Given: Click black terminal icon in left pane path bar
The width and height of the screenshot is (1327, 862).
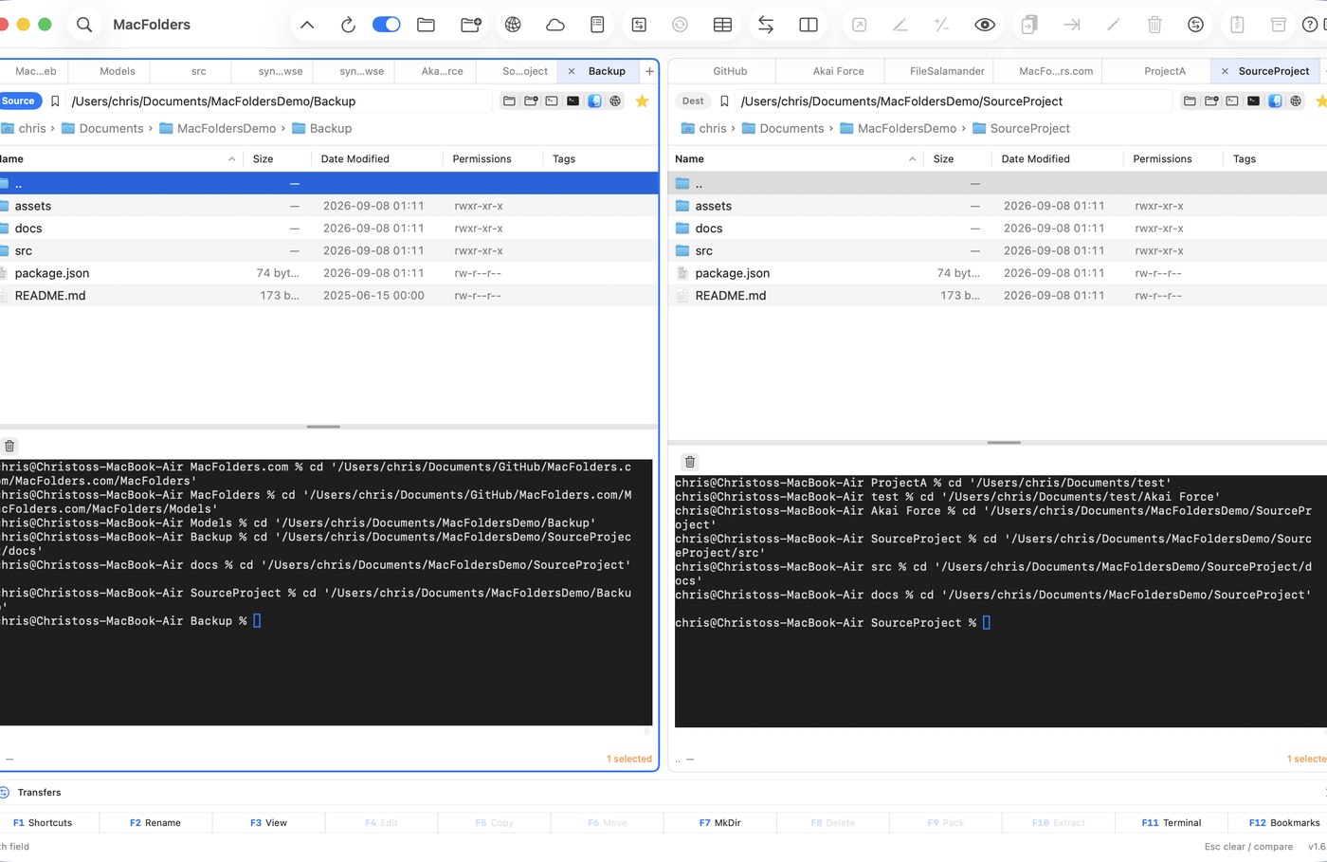Looking at the screenshot, I should click(x=573, y=101).
